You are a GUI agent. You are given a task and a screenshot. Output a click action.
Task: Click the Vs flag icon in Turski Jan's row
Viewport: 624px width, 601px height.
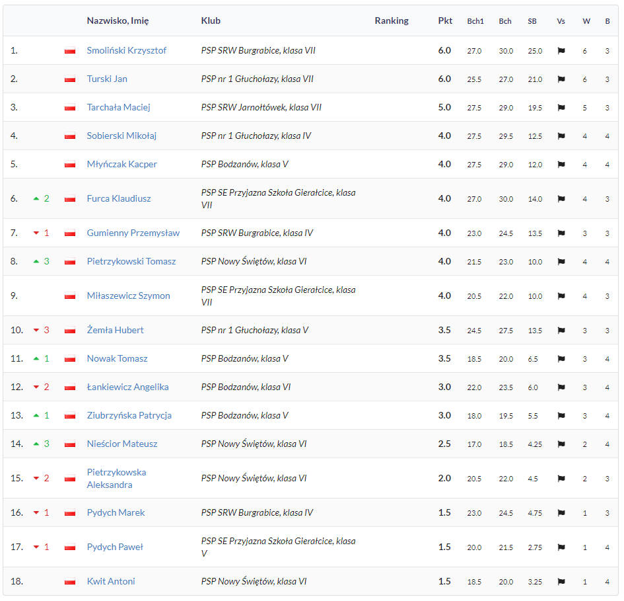561,79
